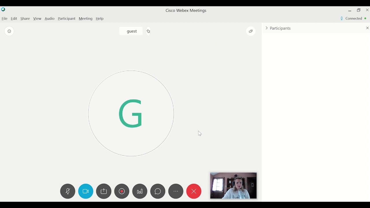Toggle the blue video camera button
Image resolution: width=370 pixels, height=208 pixels.
(86, 191)
